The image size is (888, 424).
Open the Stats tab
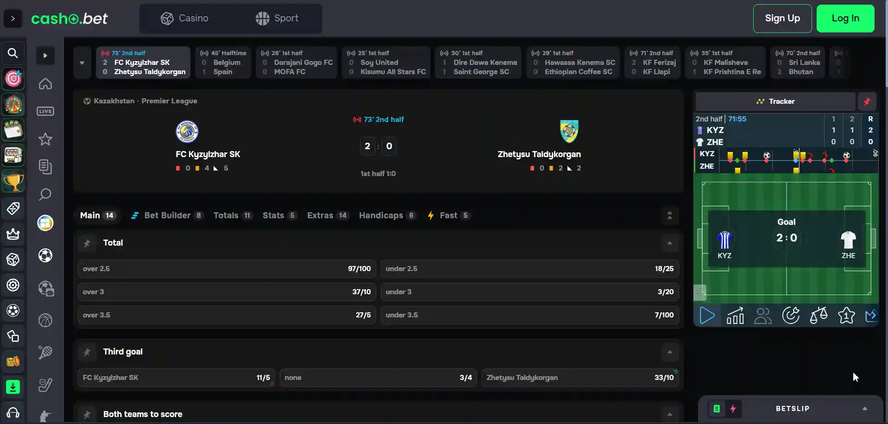(x=279, y=215)
